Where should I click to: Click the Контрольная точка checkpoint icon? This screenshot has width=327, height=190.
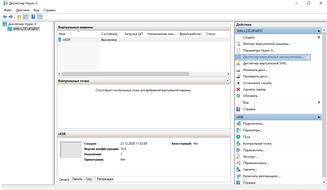pyautogui.click(x=238, y=144)
